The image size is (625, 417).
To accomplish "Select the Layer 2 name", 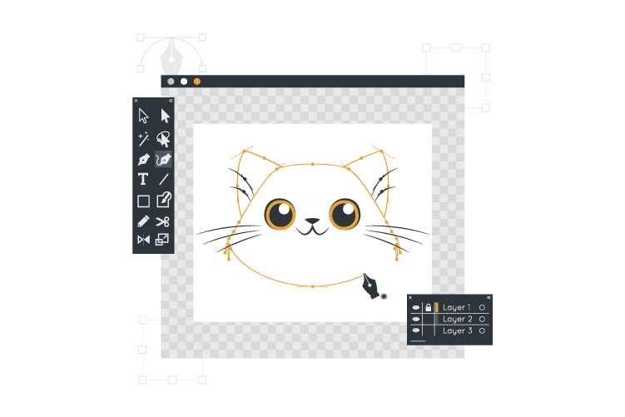I will (458, 319).
